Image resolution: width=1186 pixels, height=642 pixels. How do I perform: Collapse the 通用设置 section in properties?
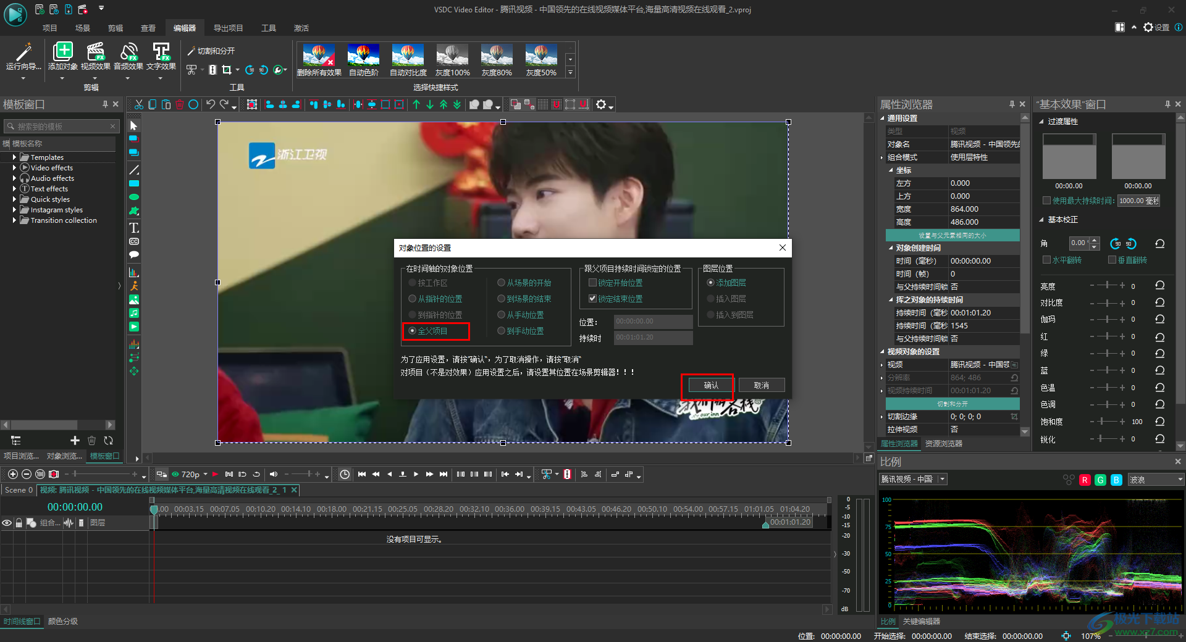pos(882,119)
